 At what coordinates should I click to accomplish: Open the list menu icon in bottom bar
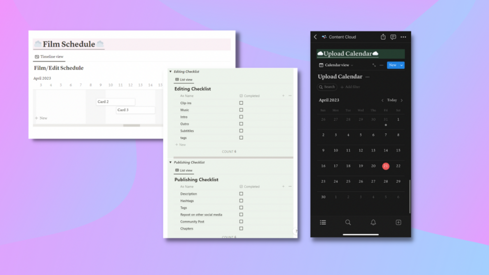[x=323, y=222]
